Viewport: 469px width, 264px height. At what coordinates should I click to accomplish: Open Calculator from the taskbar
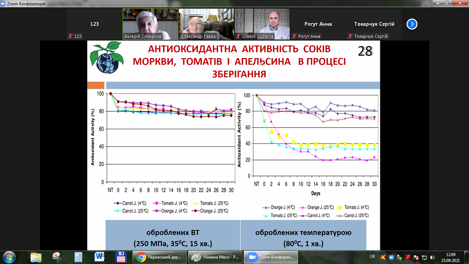coord(78,257)
